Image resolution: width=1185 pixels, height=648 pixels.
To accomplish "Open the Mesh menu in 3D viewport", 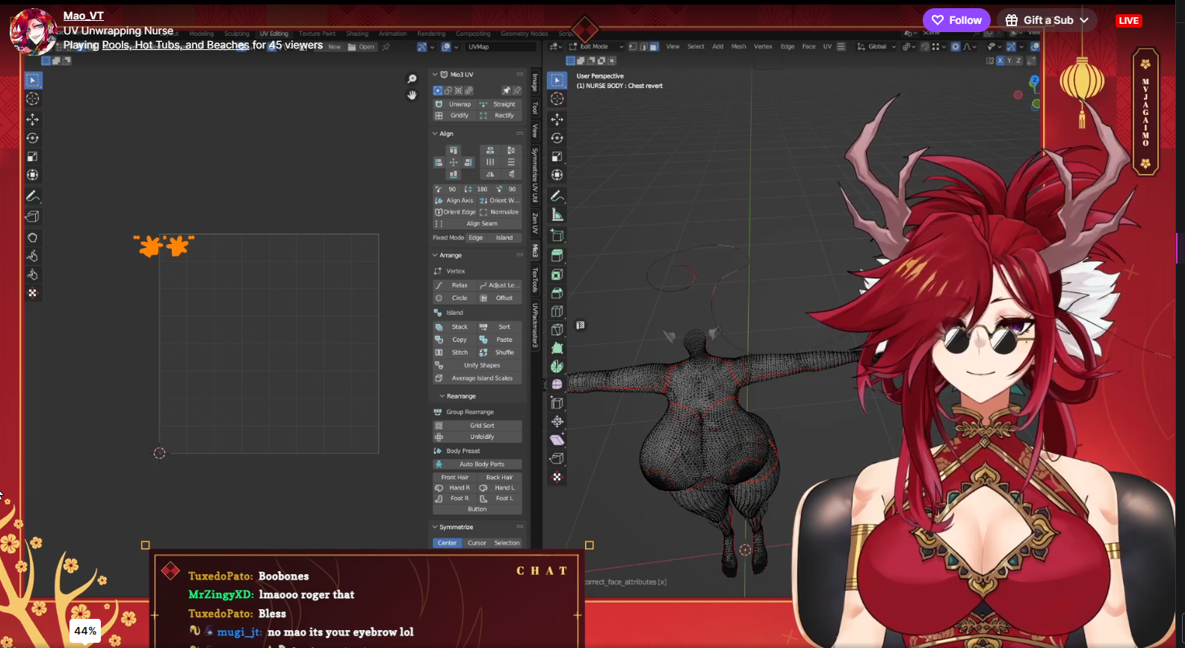I will click(738, 46).
